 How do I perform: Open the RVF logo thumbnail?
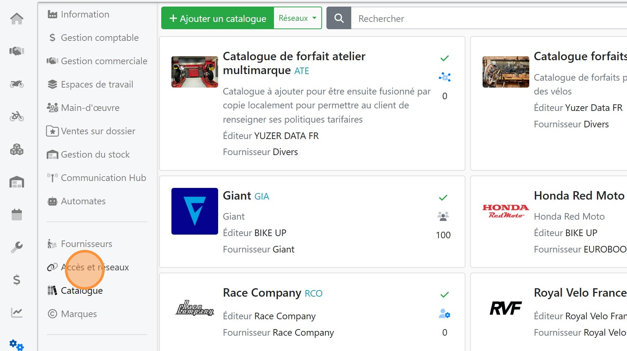pyautogui.click(x=506, y=308)
